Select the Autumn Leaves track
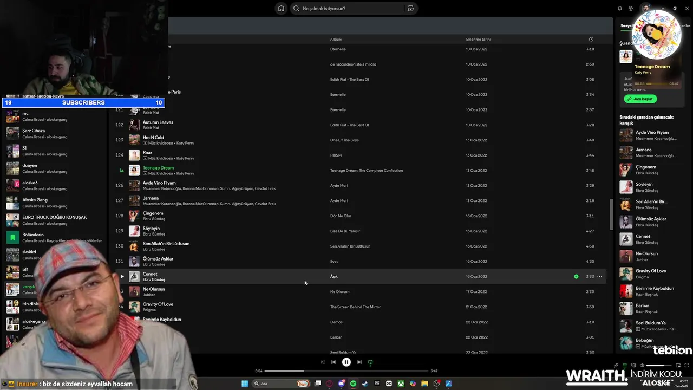Screen dimensions: 693x390 point(158,122)
